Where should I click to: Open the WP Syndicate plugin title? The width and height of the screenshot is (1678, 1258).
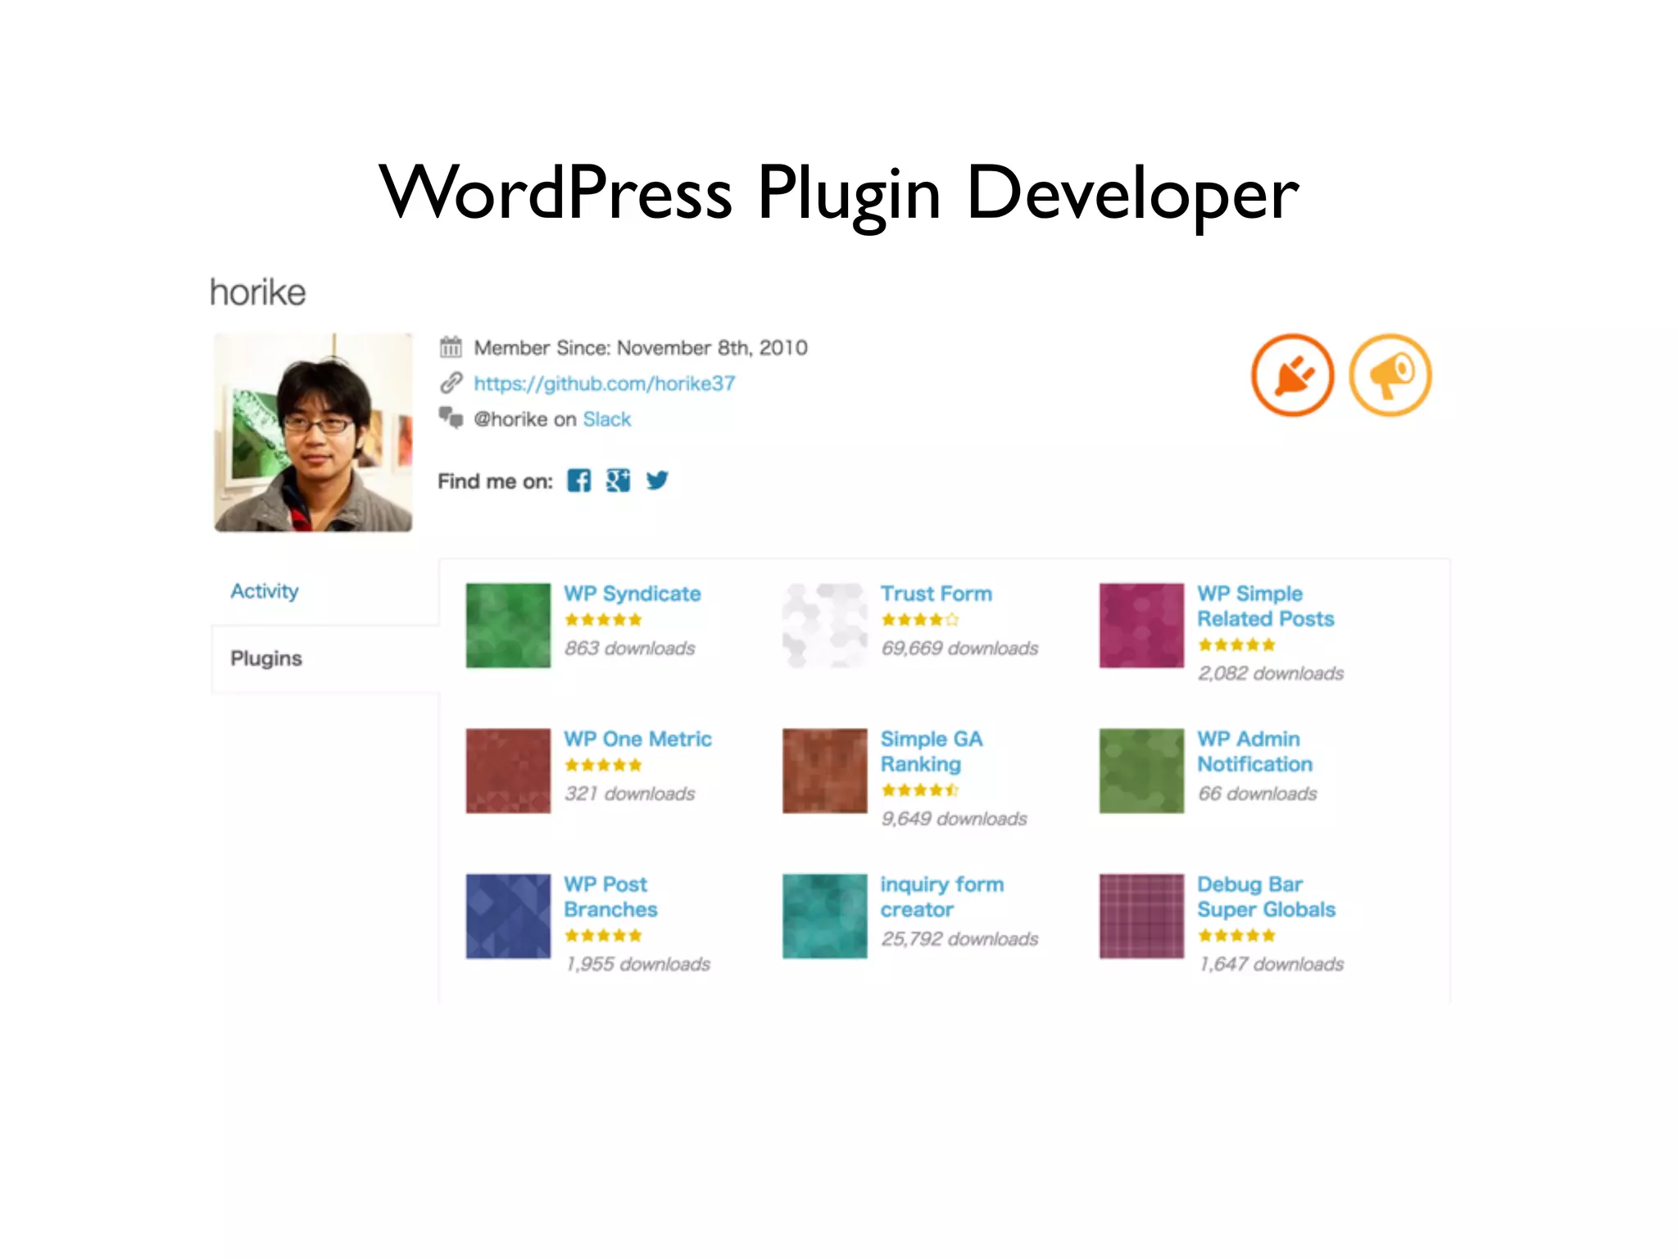[x=633, y=594]
